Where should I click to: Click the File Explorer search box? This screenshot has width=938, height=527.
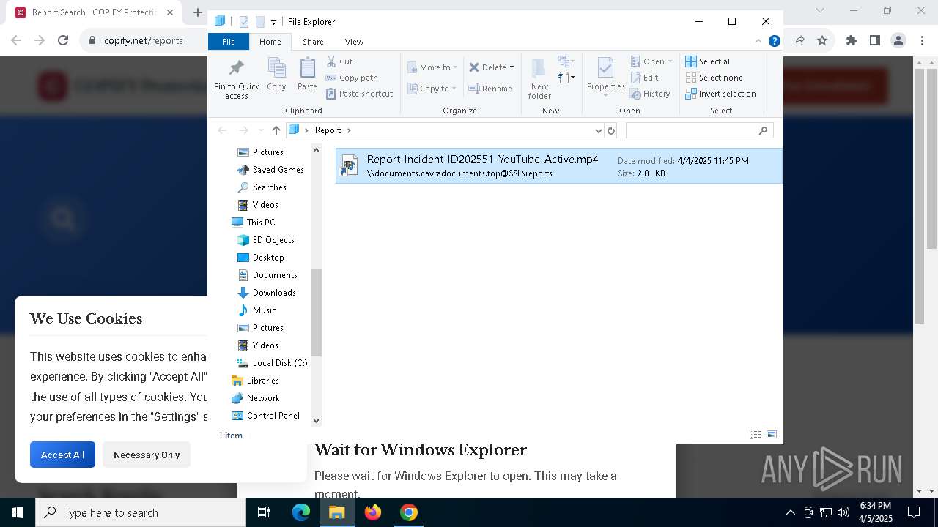699,130
